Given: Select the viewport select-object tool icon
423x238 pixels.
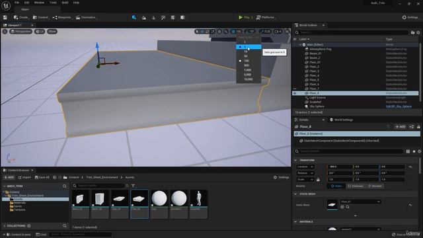Looking at the screenshot, I should [x=197, y=32].
